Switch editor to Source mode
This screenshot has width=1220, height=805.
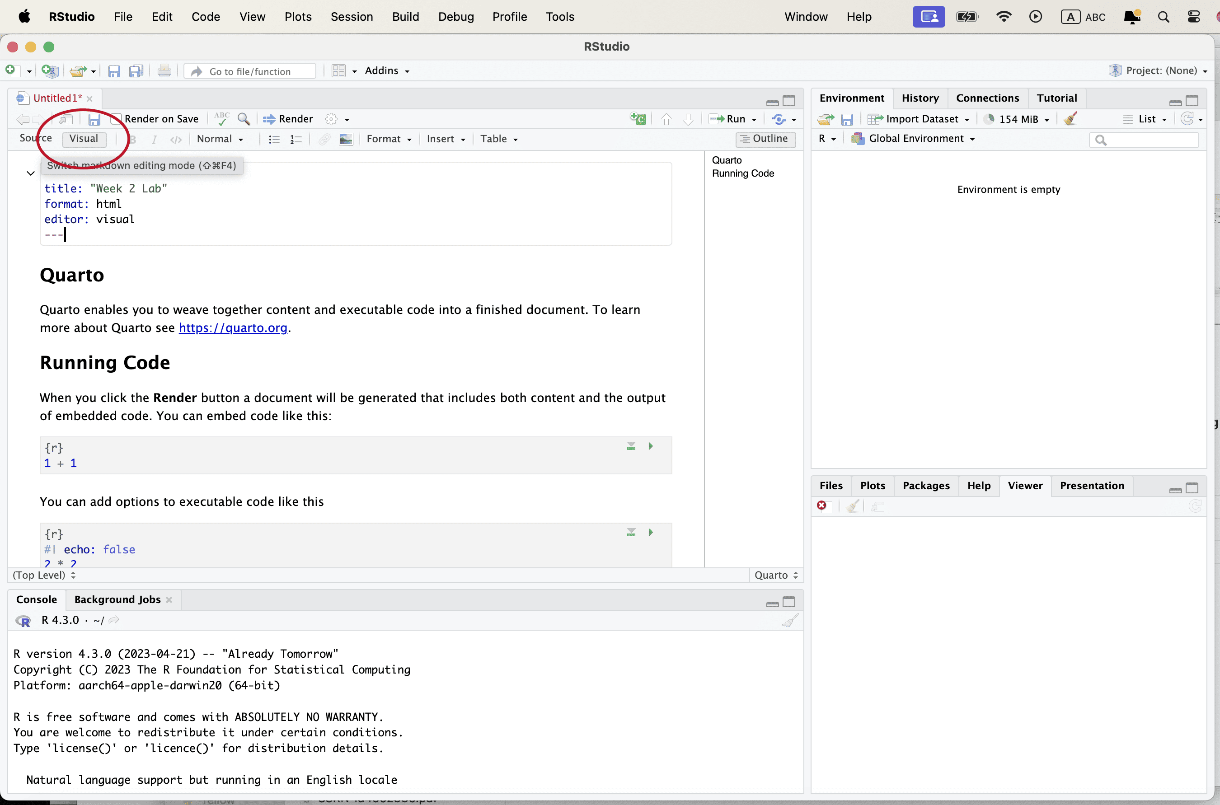[35, 138]
